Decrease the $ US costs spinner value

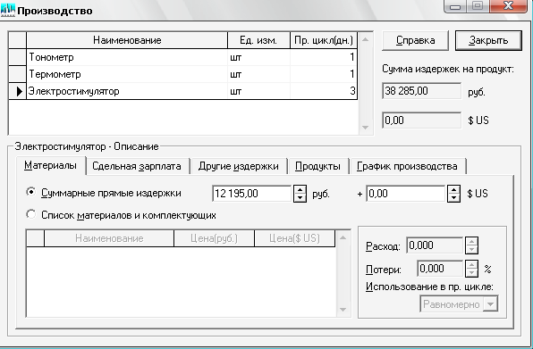pos(453,198)
